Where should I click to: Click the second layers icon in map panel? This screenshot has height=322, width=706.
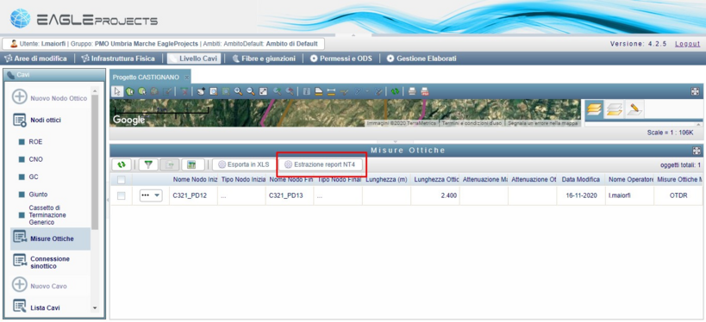pos(614,109)
